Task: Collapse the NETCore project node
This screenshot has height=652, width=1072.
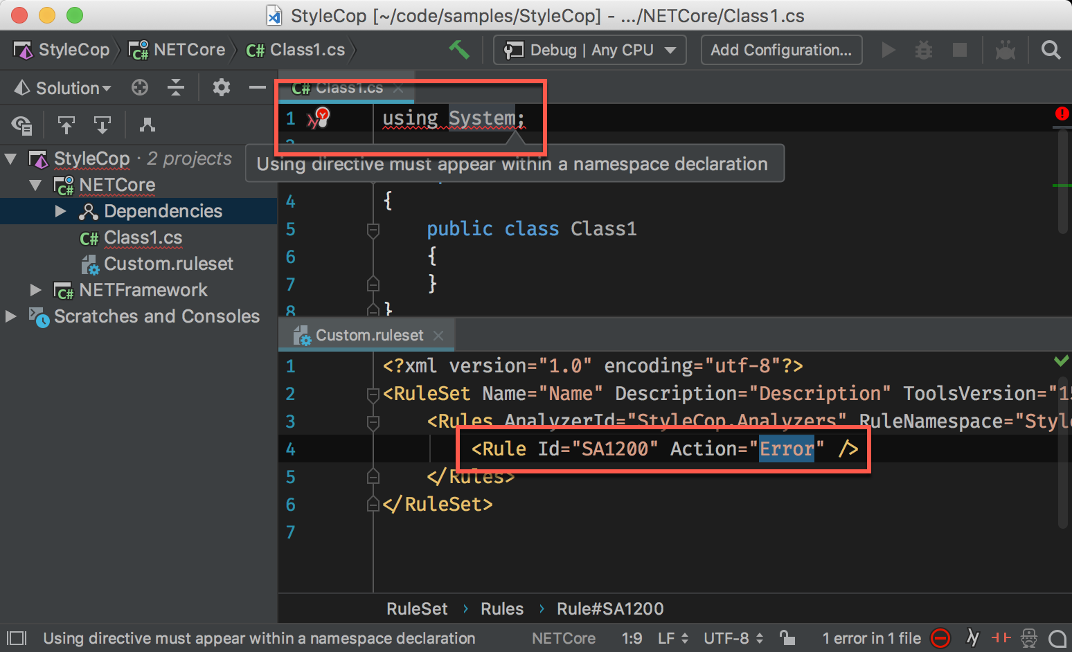Action: pos(35,185)
